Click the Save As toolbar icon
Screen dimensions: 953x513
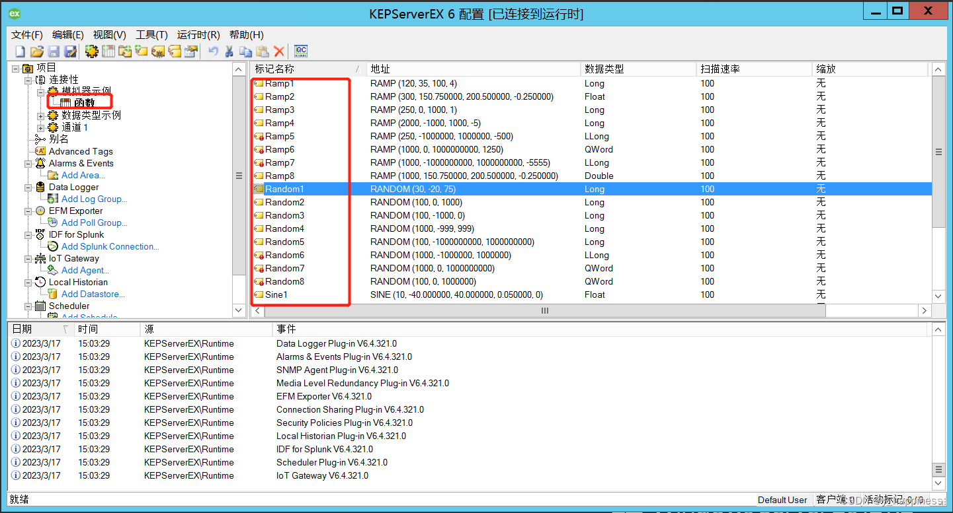point(70,51)
